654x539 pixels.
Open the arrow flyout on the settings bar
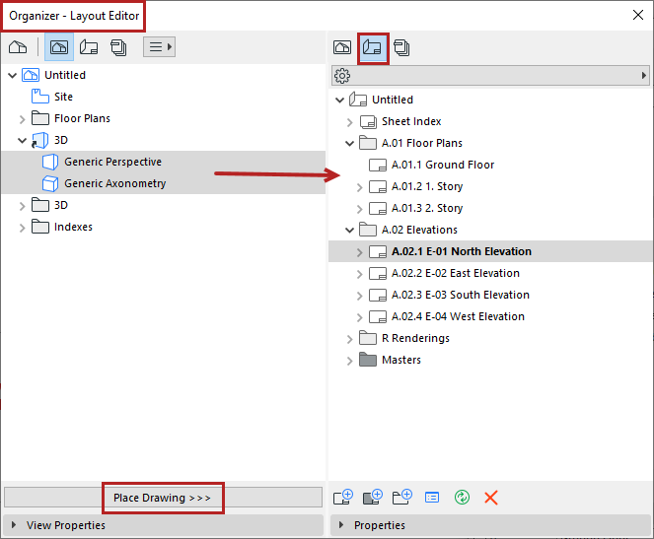[x=643, y=76]
